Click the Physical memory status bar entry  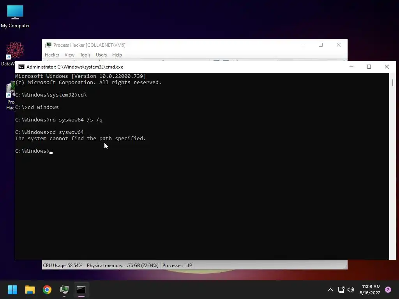pyautogui.click(x=123, y=266)
